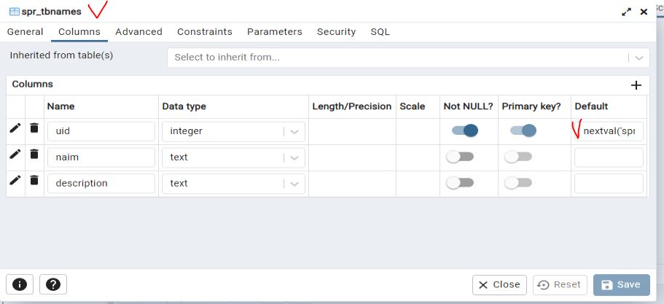Open the SQL tab
The height and width of the screenshot is (304, 664).
[380, 32]
